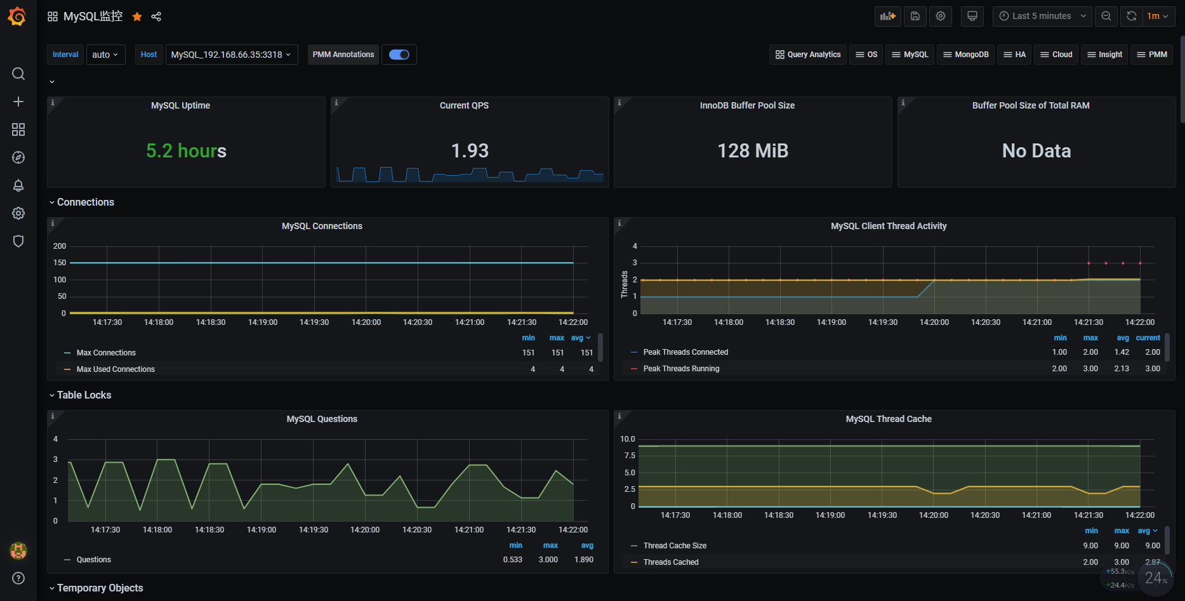The height and width of the screenshot is (601, 1185).
Task: Open Buffer Pool Size of Total RAM title
Action: (1031, 105)
